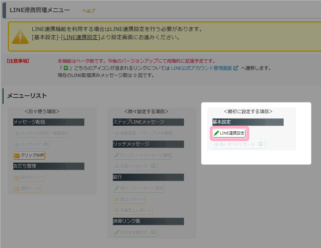Open テンプレートメッセージ管理 button
The width and height of the screenshot is (321, 248).
click(142, 155)
